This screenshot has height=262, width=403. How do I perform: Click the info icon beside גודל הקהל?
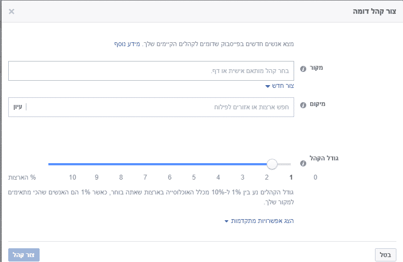303,163
